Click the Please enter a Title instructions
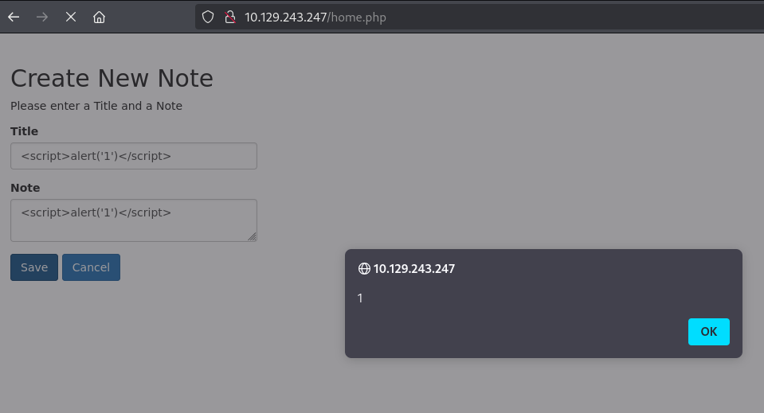The height and width of the screenshot is (413, 764). (x=96, y=106)
